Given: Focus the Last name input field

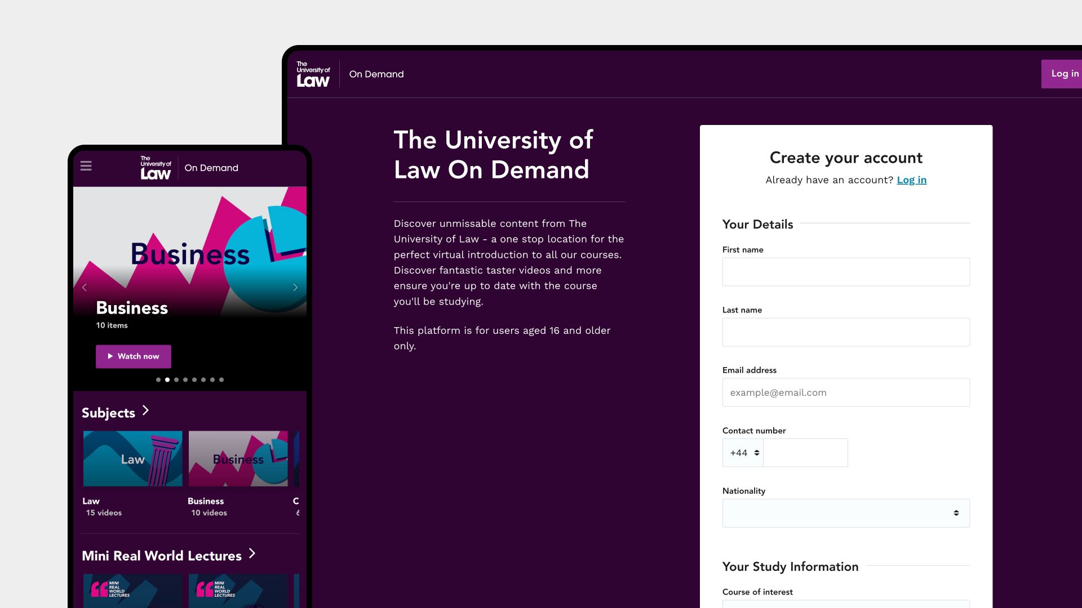Looking at the screenshot, I should point(846,332).
